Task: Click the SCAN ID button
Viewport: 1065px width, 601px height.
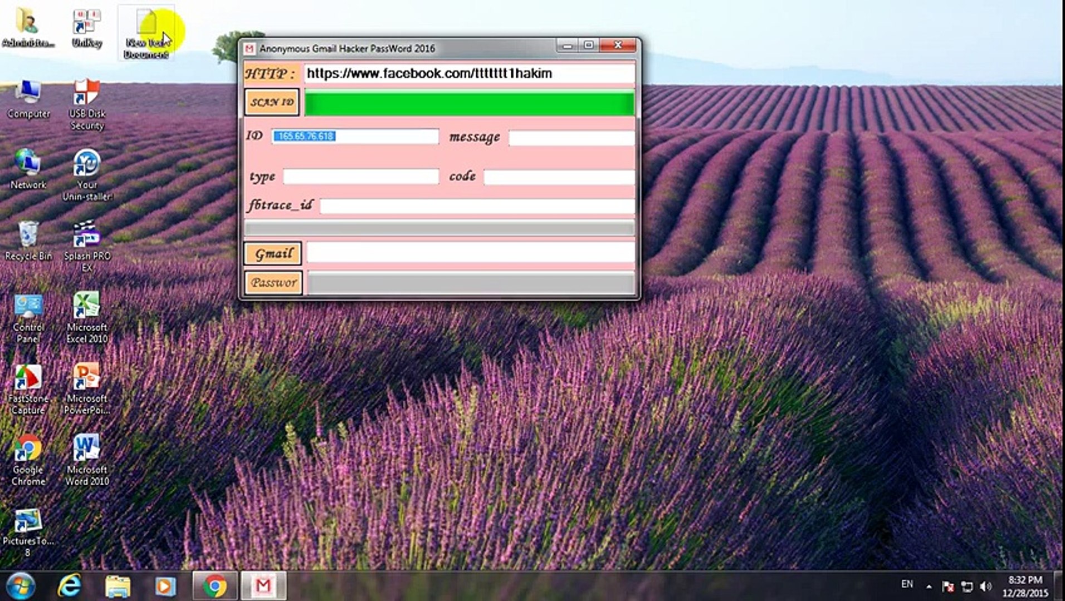Action: 272,102
